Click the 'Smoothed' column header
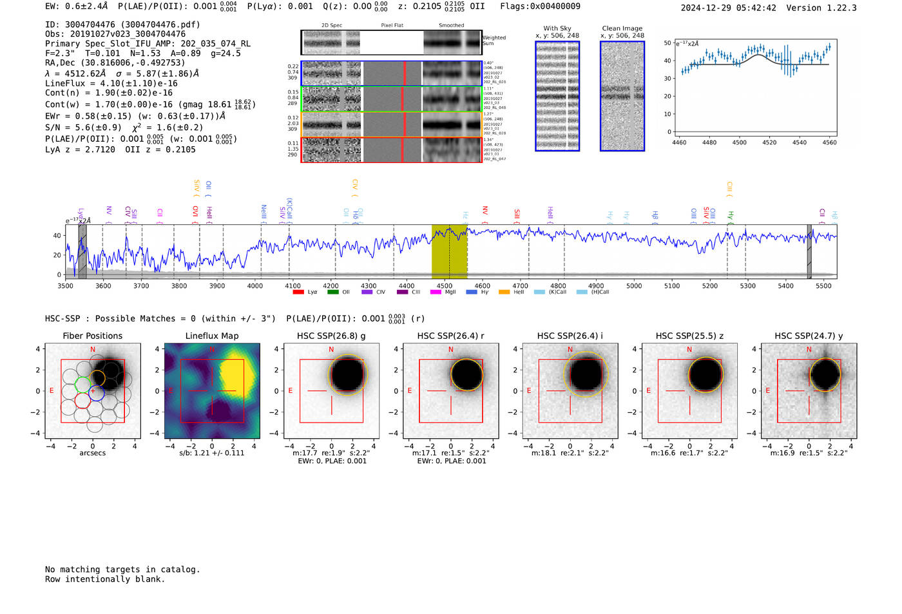902x614 pixels. tap(451, 26)
